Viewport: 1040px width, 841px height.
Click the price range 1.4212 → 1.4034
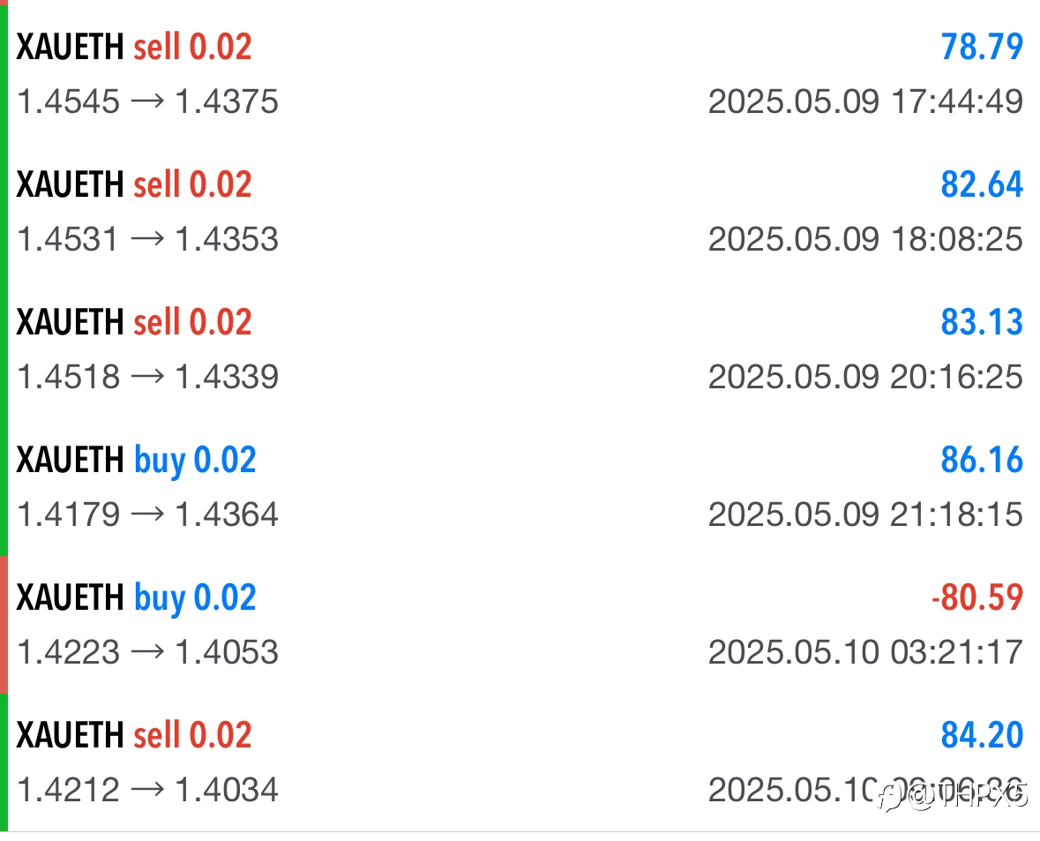pos(147,790)
